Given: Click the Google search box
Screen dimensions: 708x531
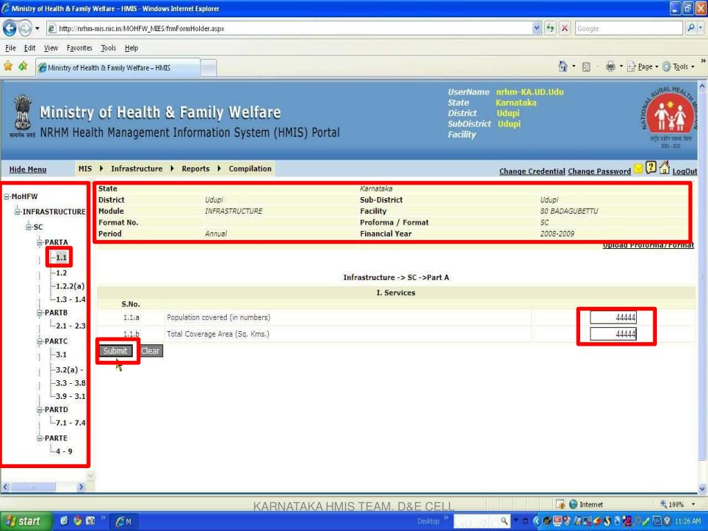Looking at the screenshot, I should [x=628, y=28].
